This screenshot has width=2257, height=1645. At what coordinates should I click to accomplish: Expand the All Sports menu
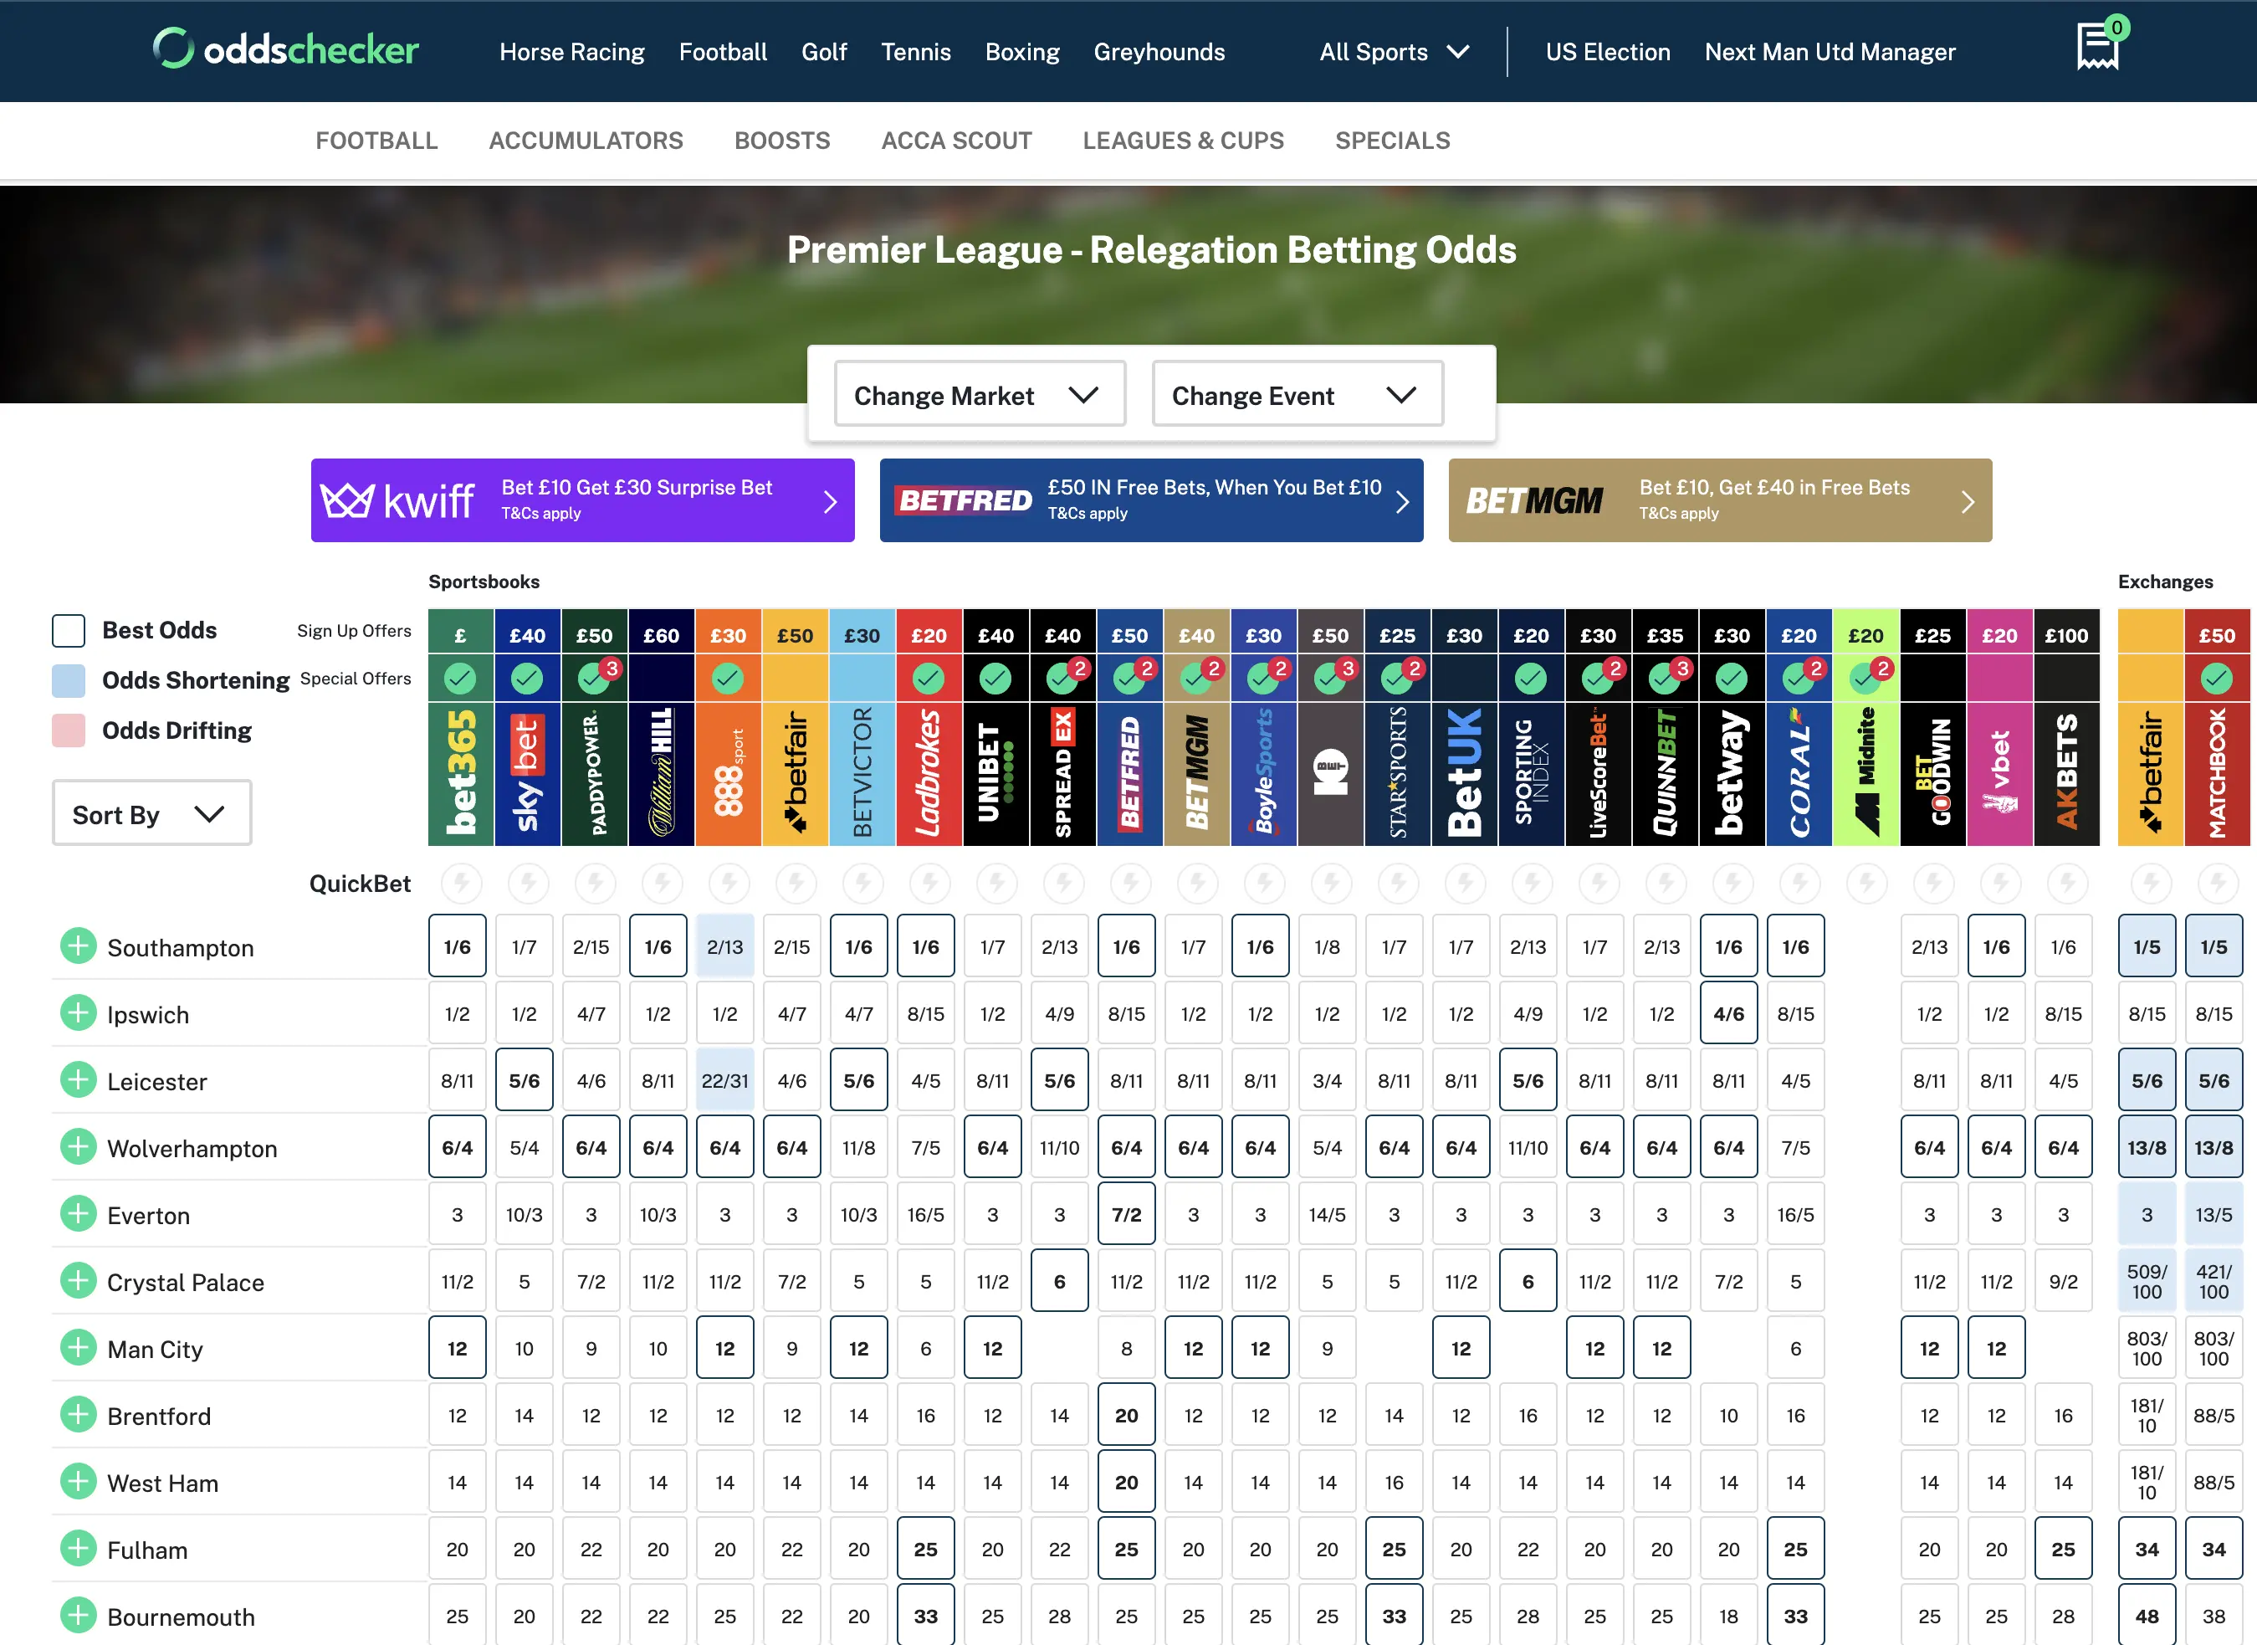click(x=1393, y=52)
